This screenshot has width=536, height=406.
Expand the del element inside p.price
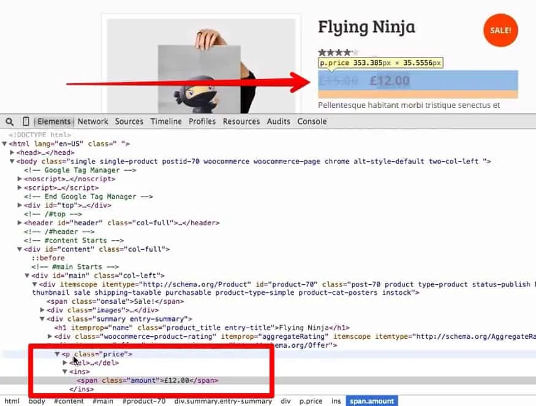(x=65, y=363)
